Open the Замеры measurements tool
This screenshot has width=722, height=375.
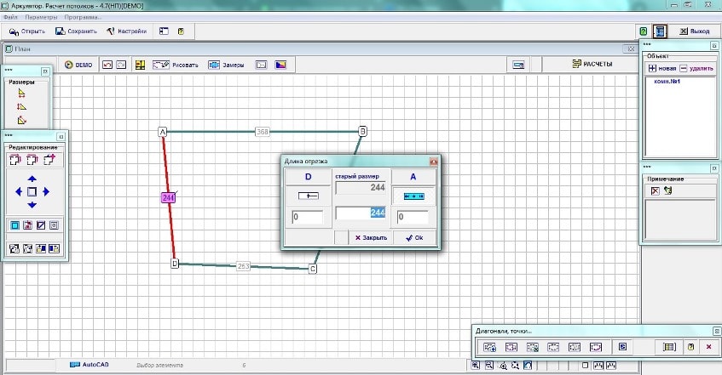(226, 65)
